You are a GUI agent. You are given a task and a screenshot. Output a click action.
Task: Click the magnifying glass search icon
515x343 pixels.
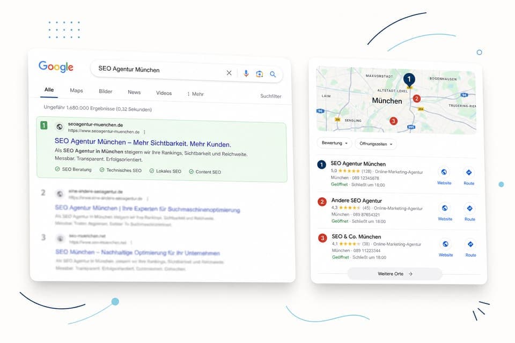[273, 74]
